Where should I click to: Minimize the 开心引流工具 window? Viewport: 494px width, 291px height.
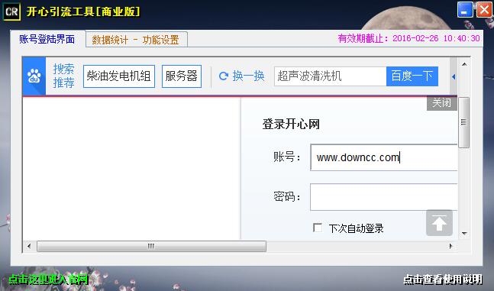[465, 10]
